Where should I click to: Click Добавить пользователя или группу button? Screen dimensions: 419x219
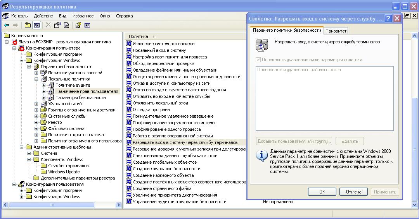[294, 141]
